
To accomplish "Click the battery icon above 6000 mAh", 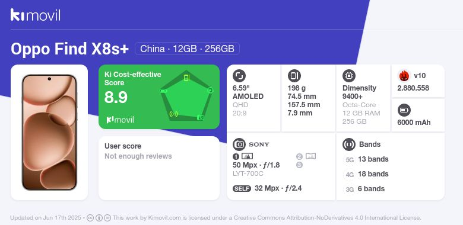I will click(404, 111).
